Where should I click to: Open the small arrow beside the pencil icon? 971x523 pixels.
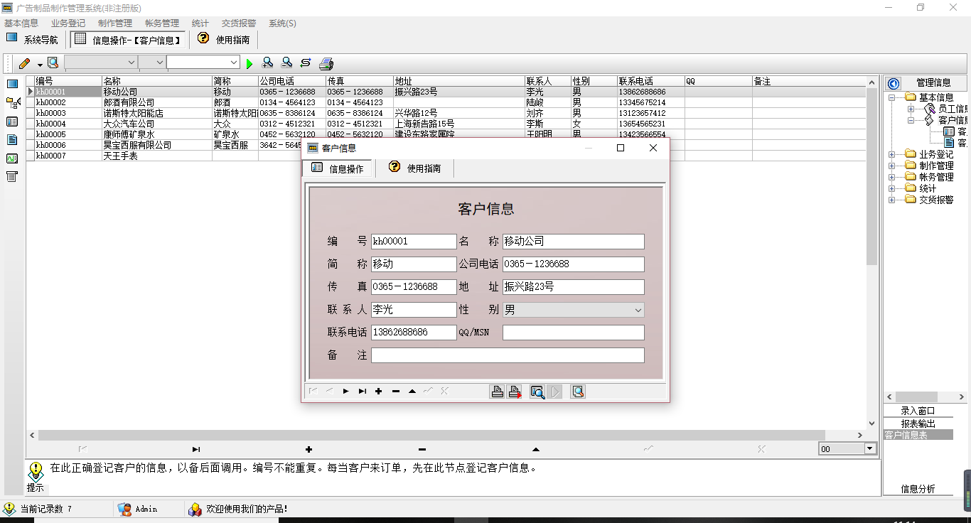click(41, 64)
